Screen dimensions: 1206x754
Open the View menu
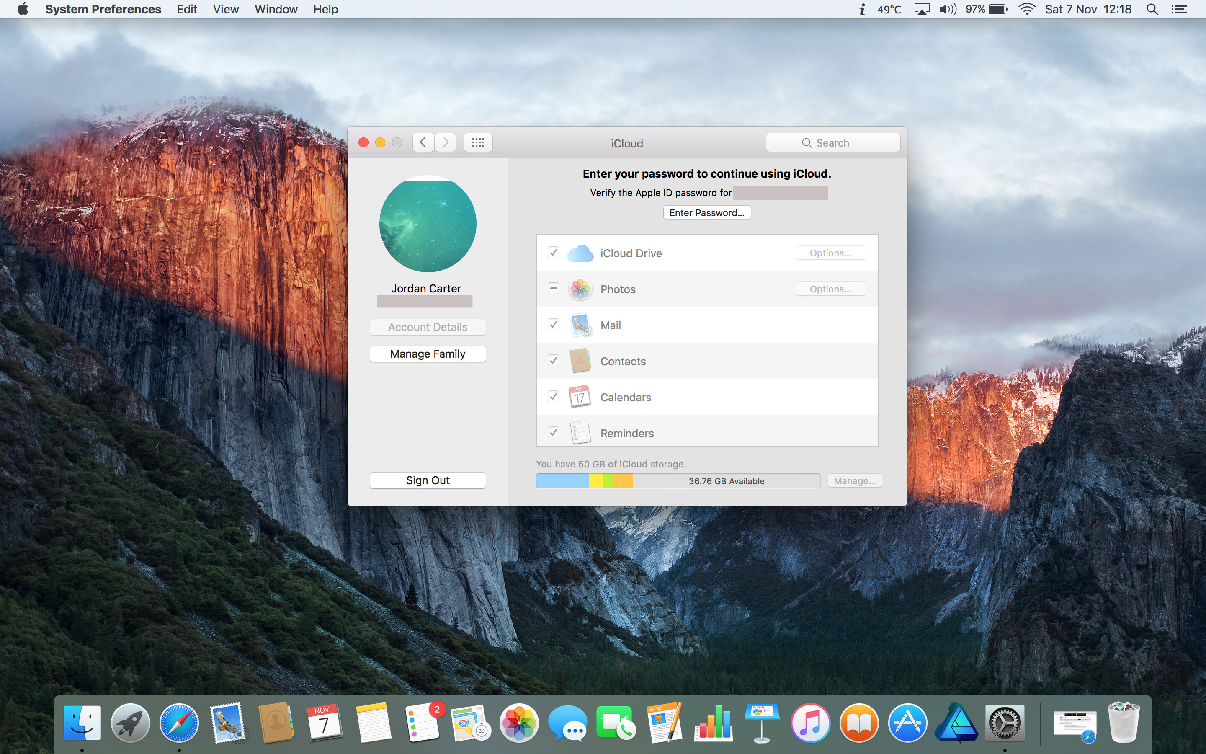226,10
